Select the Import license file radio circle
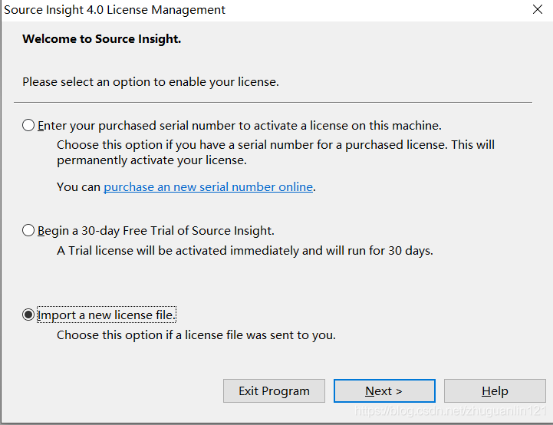This screenshot has height=425, width=553. 28,315
